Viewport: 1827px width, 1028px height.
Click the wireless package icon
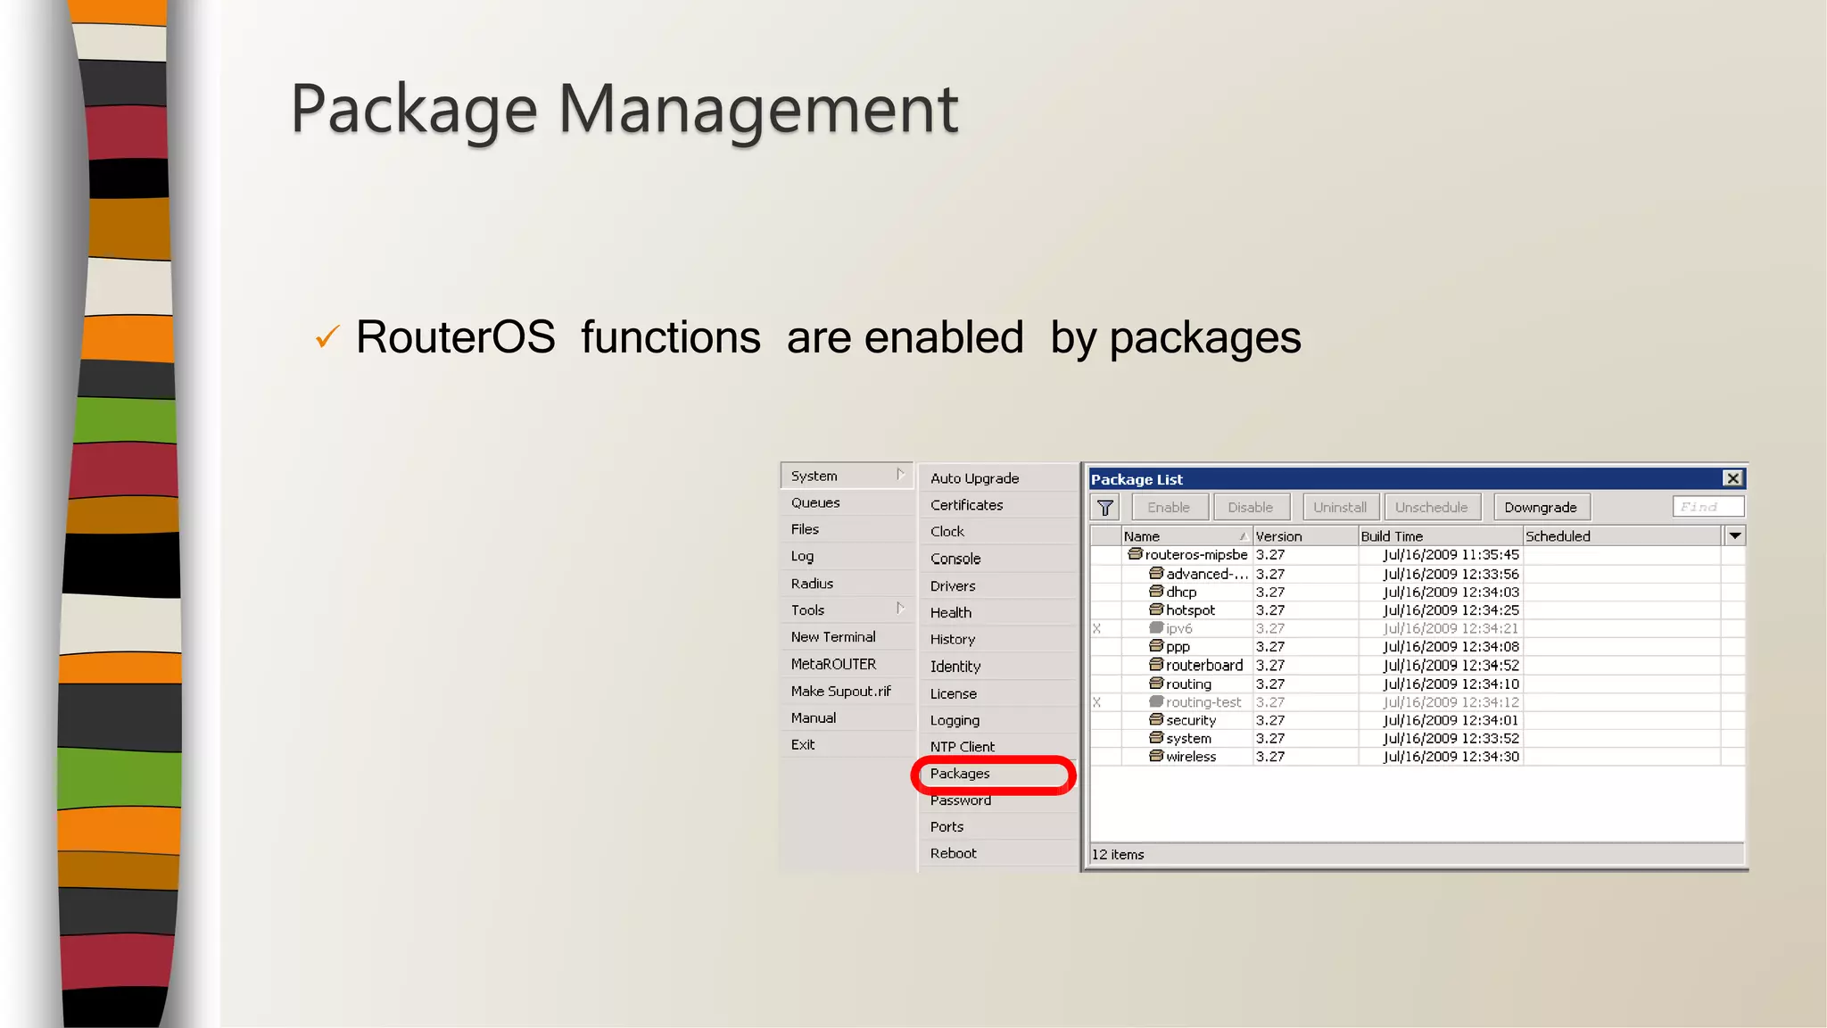1156,756
